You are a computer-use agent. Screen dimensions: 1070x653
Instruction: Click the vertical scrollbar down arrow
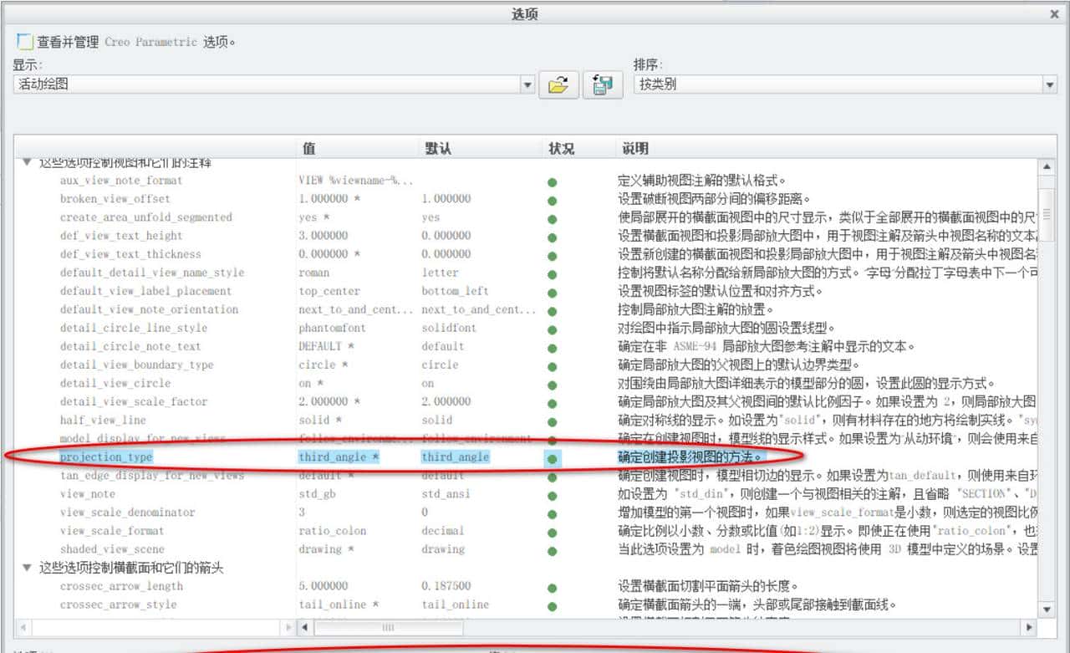click(1047, 610)
